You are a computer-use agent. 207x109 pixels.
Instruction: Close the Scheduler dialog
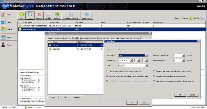[x=198, y=41]
